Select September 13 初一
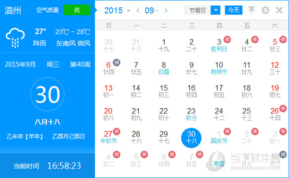Viewport: 289px width, 178px height. click(x=108, y=91)
